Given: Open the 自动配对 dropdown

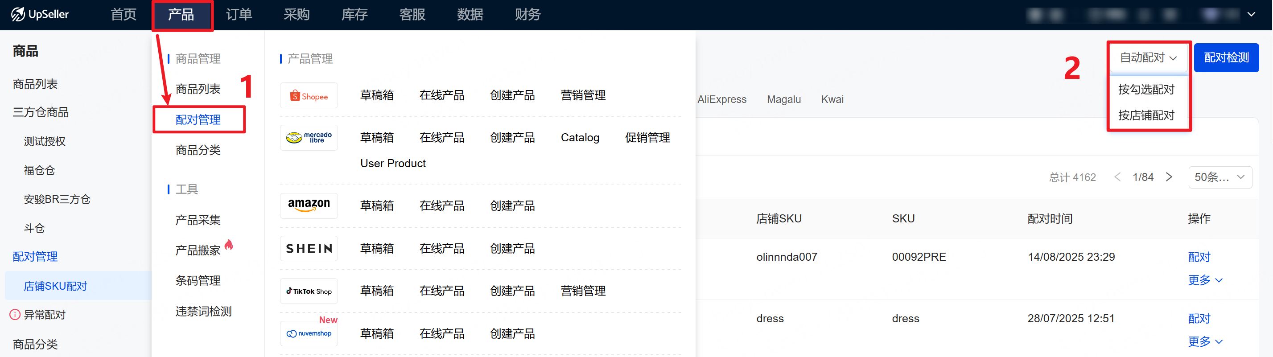Looking at the screenshot, I should tap(1149, 58).
